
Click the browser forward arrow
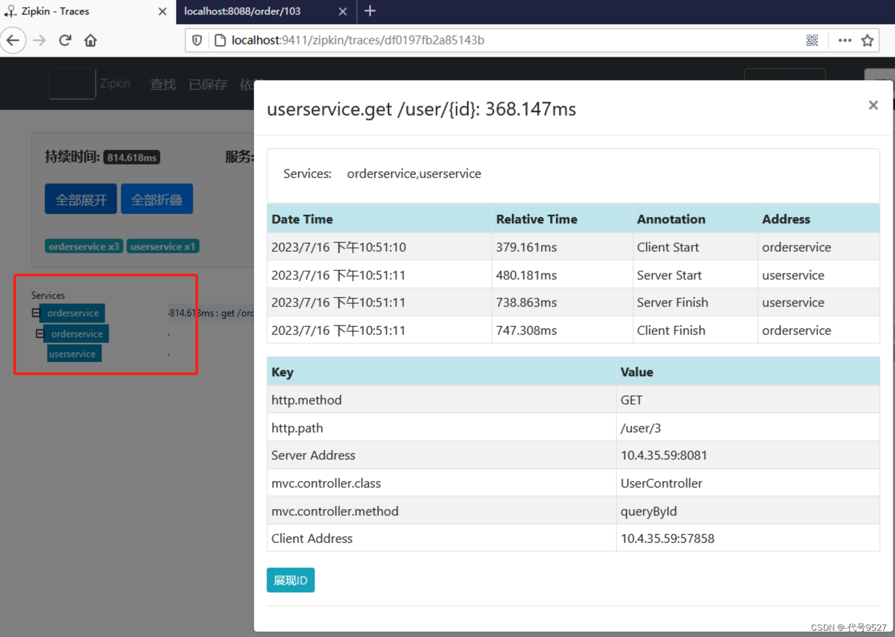click(39, 40)
